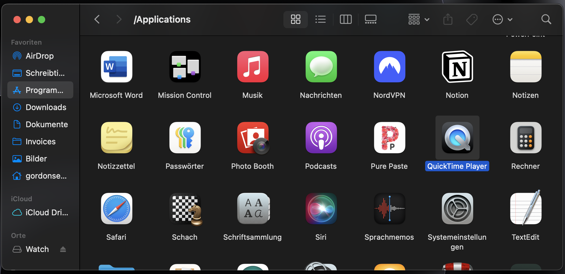Switch to icon view

[x=295, y=20]
